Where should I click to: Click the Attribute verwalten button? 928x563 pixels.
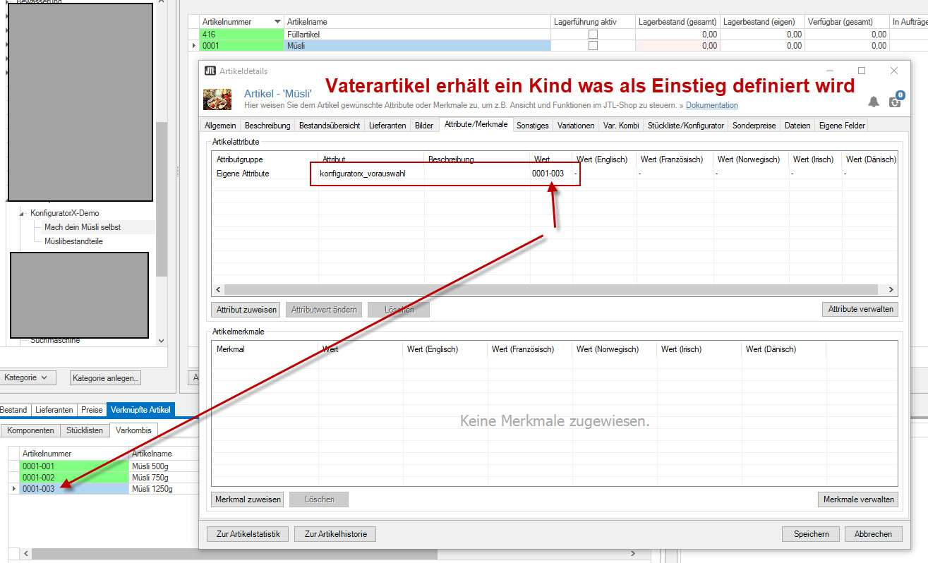pyautogui.click(x=860, y=309)
